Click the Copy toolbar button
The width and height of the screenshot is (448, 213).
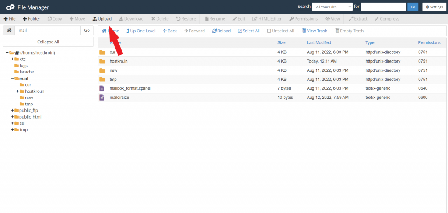coord(55,19)
